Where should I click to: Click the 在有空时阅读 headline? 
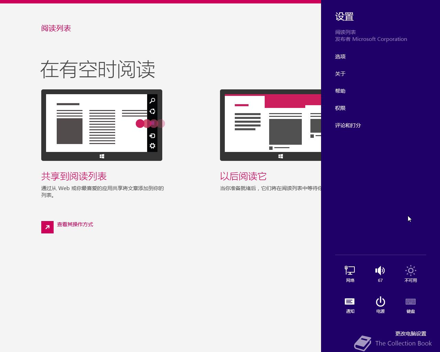point(98,69)
